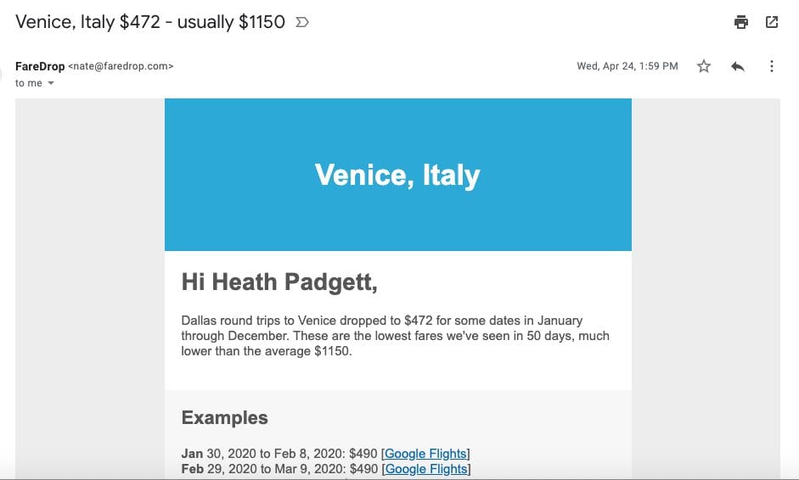Open Google Flights link for Jan 30 fare

[425, 454]
